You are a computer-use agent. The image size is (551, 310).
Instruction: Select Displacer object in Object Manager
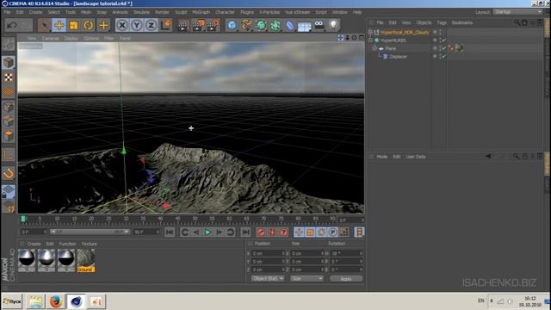pos(398,56)
